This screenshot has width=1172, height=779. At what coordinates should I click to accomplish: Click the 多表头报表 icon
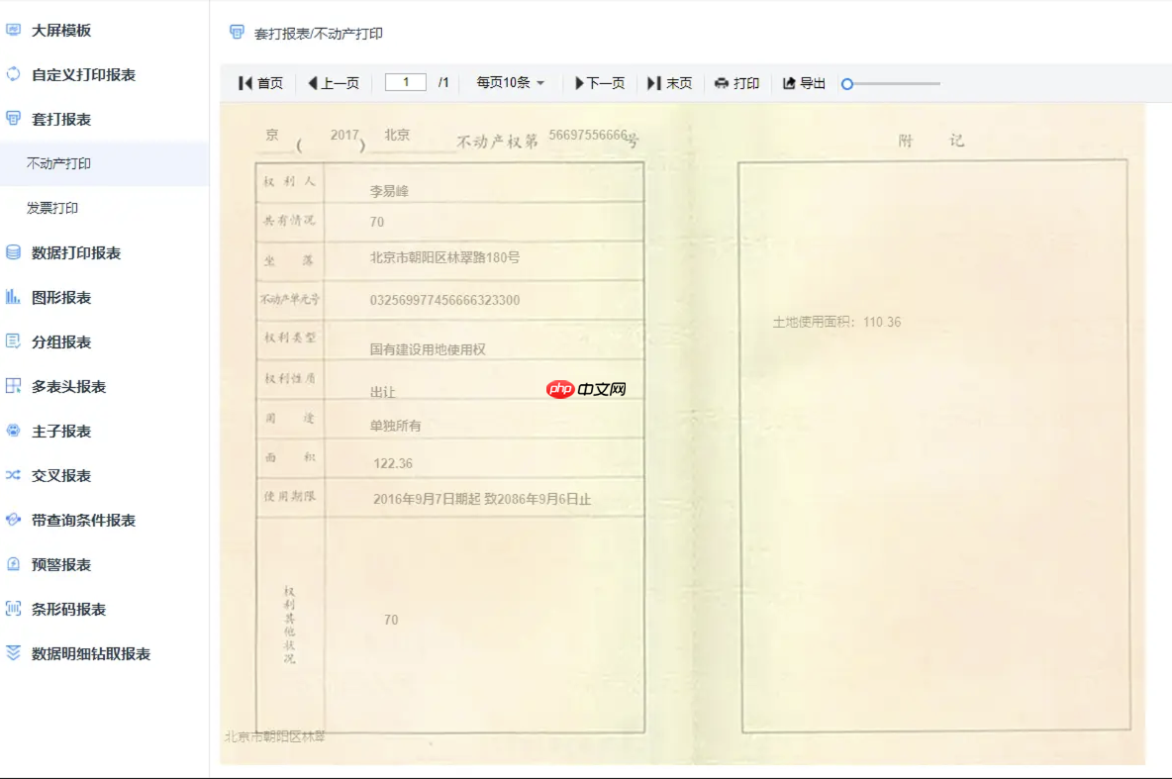pos(13,386)
